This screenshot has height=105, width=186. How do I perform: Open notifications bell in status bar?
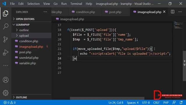coord(181,102)
